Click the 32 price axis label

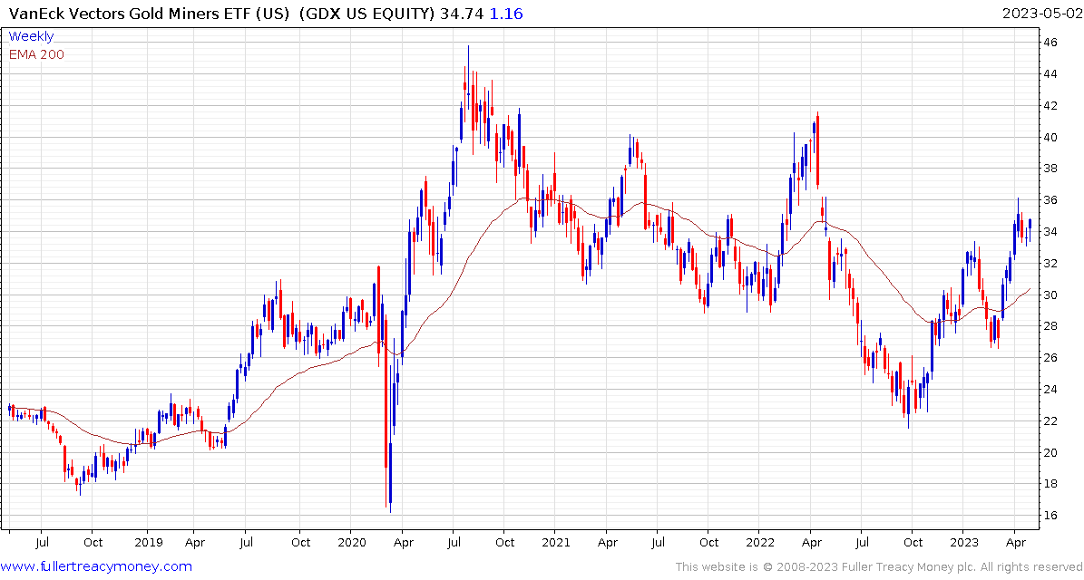click(x=1050, y=263)
